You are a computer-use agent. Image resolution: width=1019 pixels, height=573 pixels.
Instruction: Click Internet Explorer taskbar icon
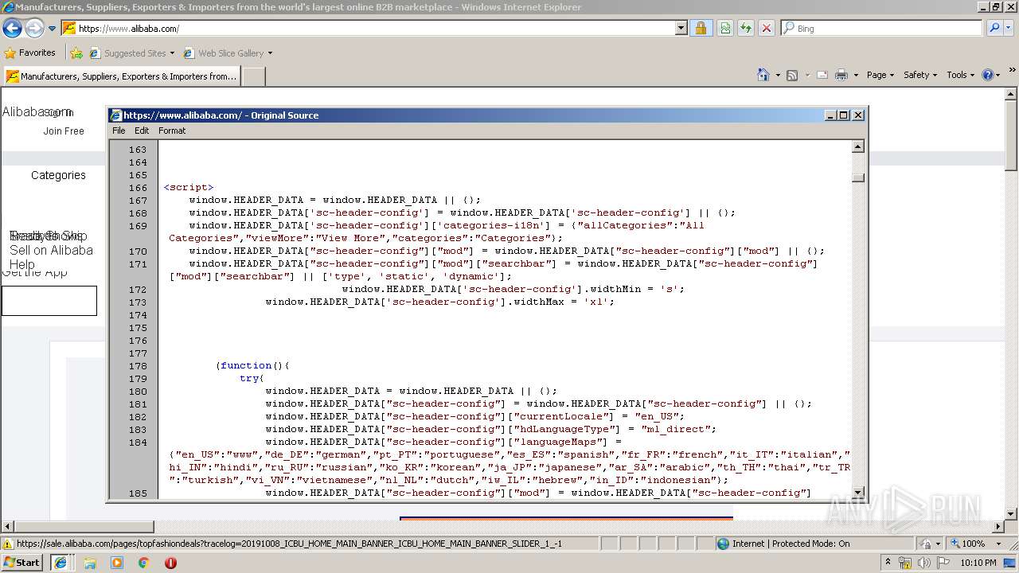coord(60,563)
